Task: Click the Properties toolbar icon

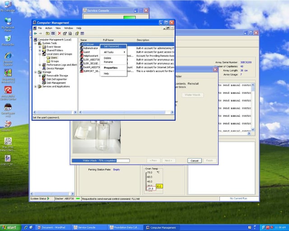Action: coord(65,33)
